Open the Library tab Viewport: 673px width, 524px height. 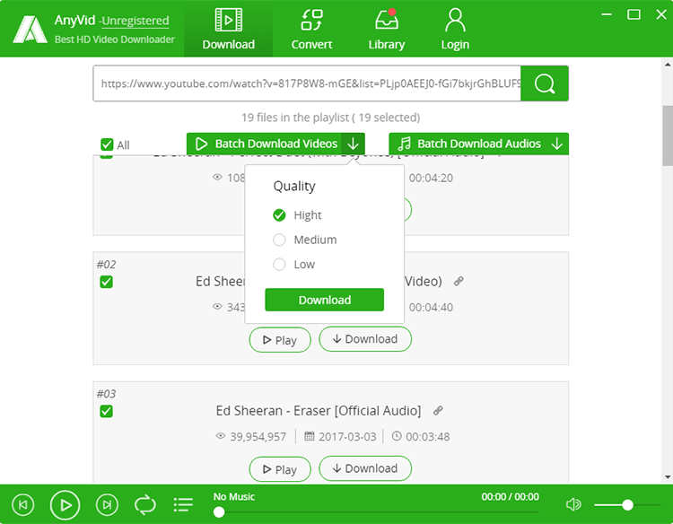point(386,29)
